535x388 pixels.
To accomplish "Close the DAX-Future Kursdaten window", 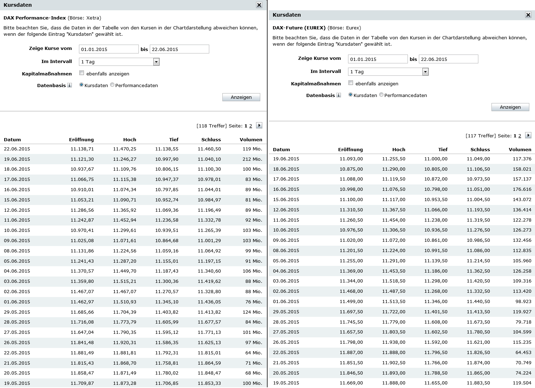I will pos(528,15).
